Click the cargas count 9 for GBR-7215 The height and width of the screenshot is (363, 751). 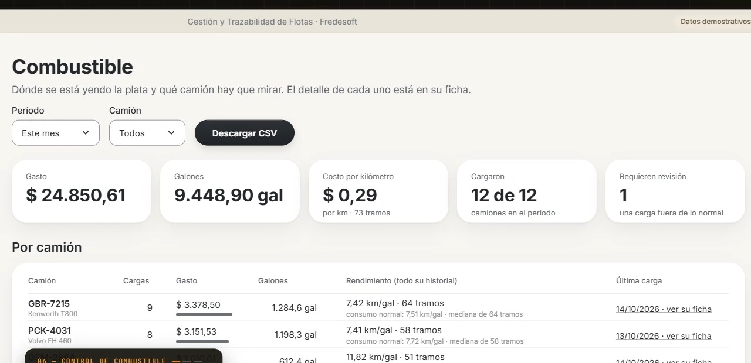tap(150, 307)
